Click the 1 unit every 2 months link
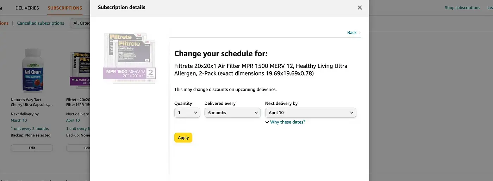 pyautogui.click(x=30, y=128)
